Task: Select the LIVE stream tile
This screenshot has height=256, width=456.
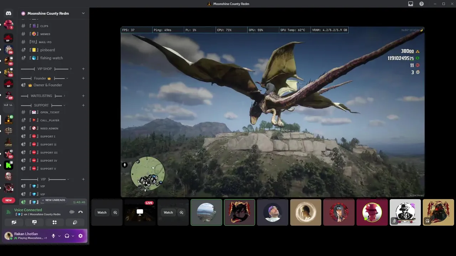Action: point(140,212)
